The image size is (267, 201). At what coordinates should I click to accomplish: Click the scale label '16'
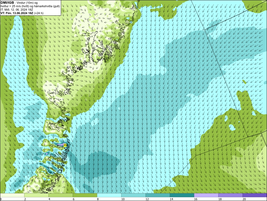click(x=196, y=199)
